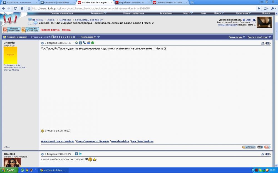Screen dimensions: 278x173
Task: Click the Новогодний трэк от Чирфула link
Action: click(x=58, y=141)
